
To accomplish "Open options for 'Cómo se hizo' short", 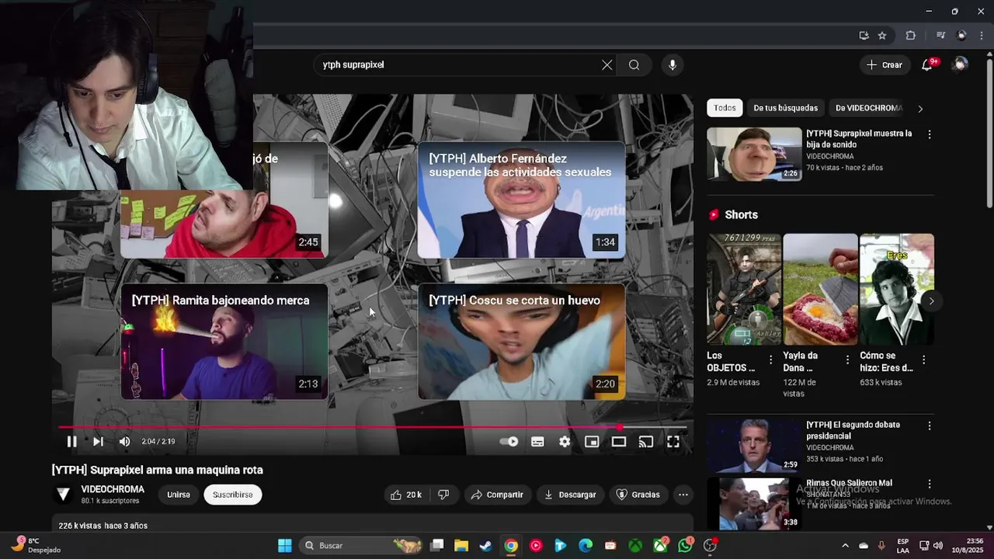I will (924, 359).
